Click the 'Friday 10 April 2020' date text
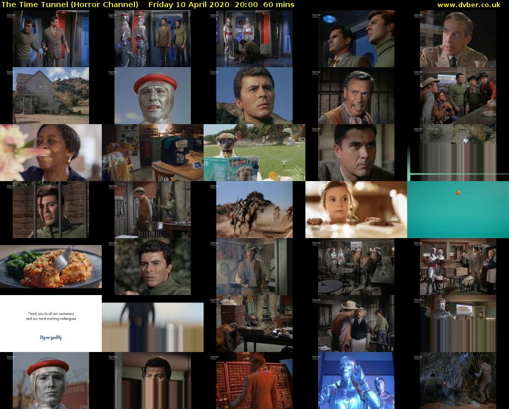 click(x=189, y=5)
